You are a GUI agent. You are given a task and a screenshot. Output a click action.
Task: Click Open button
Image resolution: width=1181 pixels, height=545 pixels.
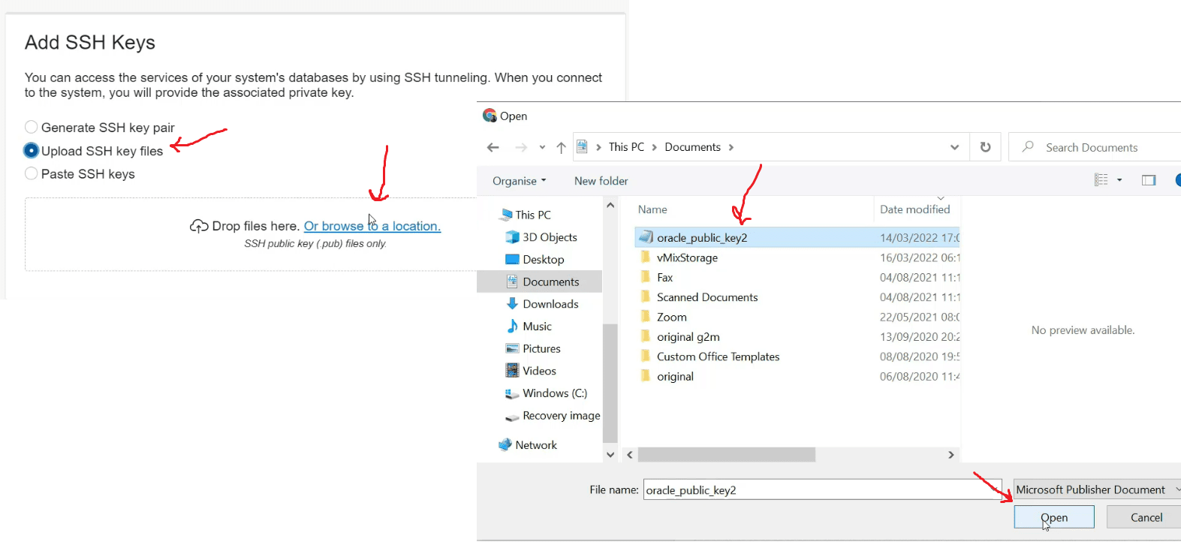pyautogui.click(x=1054, y=517)
